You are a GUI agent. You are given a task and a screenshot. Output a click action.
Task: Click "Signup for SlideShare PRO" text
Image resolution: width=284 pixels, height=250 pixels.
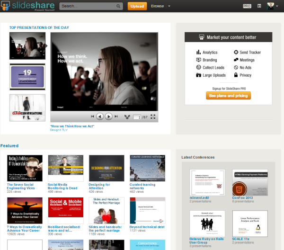[229, 89]
